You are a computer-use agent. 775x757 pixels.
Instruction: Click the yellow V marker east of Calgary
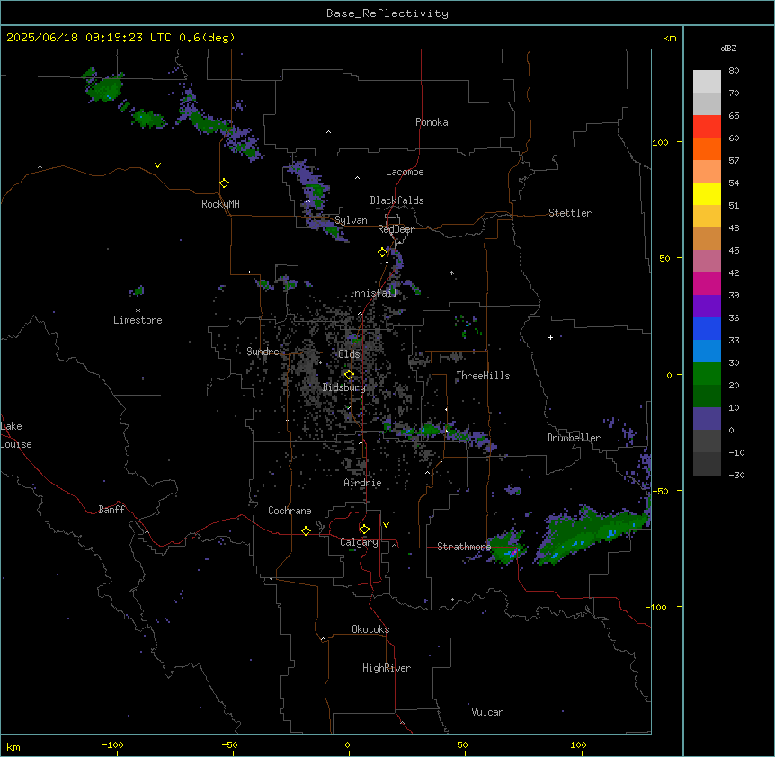[386, 525]
